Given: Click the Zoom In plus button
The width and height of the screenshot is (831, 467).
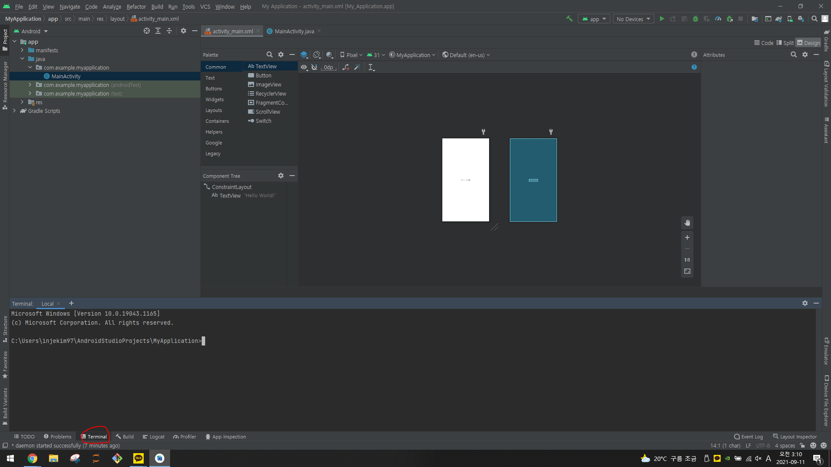Looking at the screenshot, I should click(x=687, y=237).
